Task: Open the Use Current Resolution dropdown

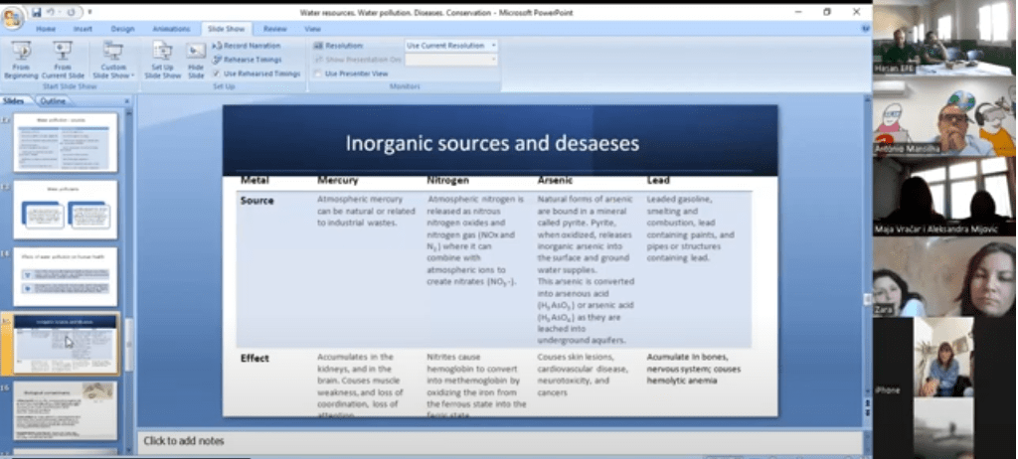Action: click(450, 46)
